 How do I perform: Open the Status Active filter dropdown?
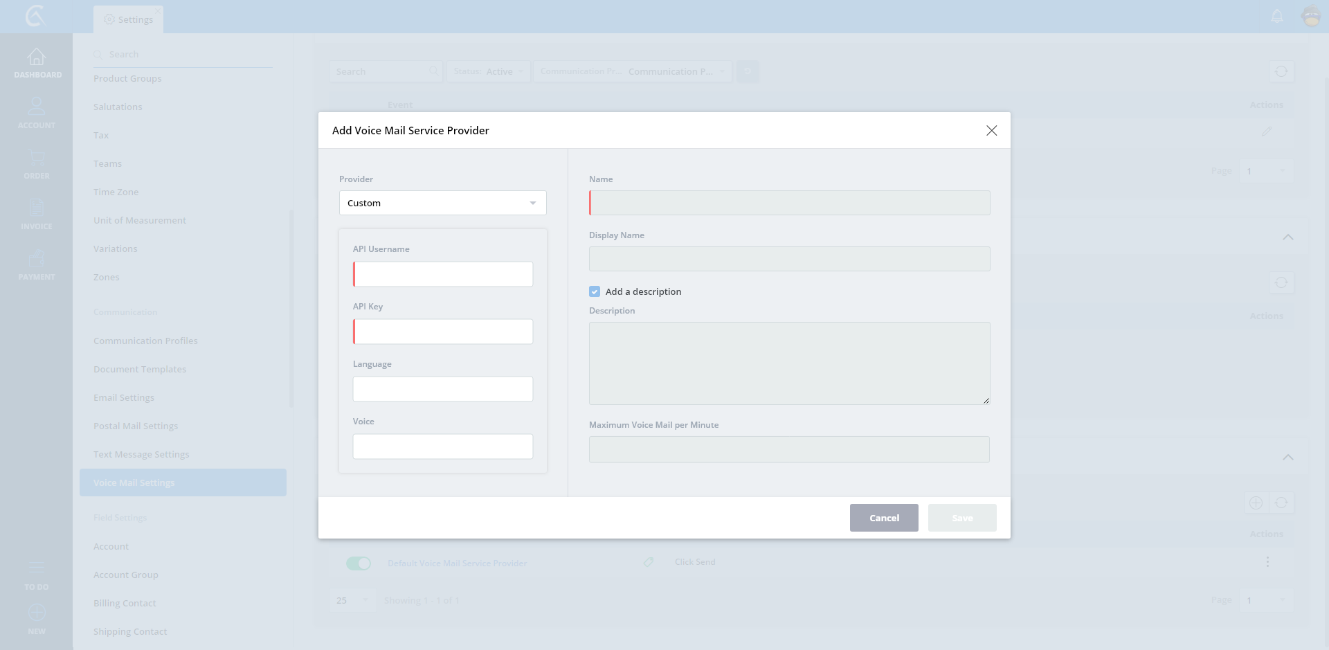coord(489,71)
